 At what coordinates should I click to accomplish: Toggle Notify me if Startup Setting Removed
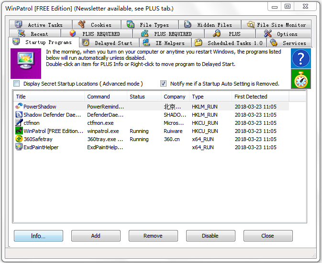(163, 84)
